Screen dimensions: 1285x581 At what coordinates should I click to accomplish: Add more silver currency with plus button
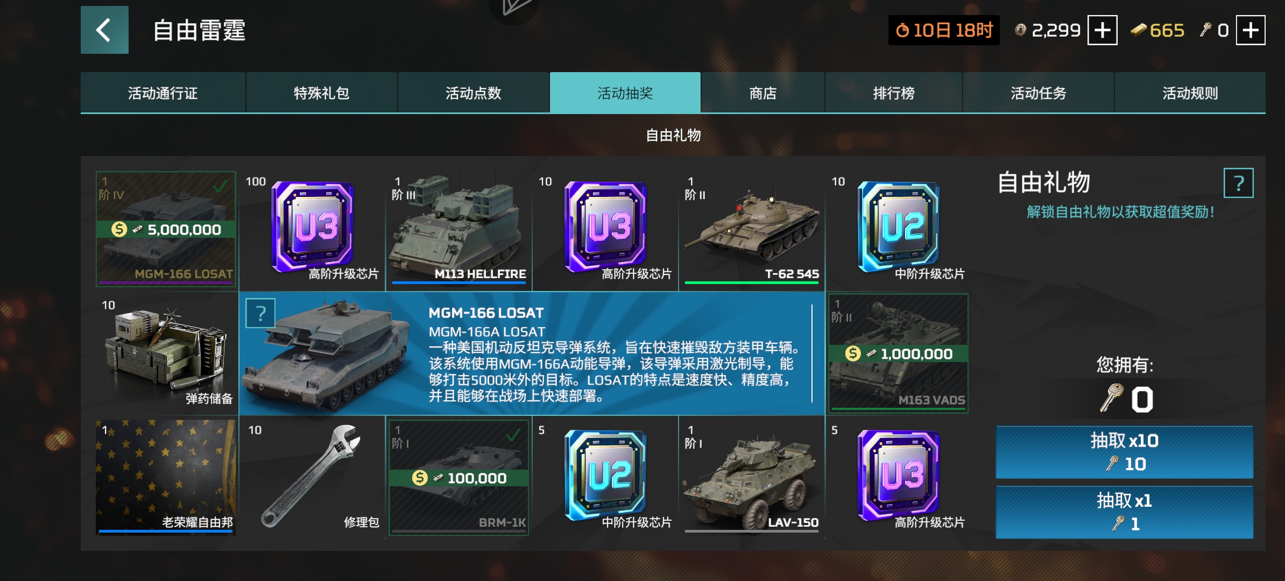point(1102,30)
